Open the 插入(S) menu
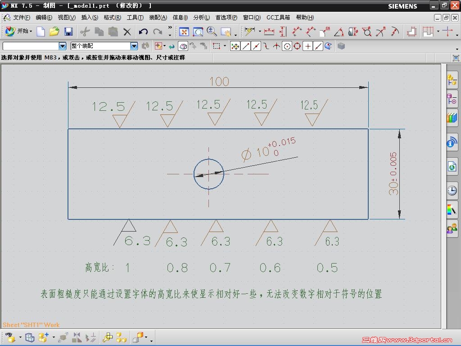 pos(90,18)
